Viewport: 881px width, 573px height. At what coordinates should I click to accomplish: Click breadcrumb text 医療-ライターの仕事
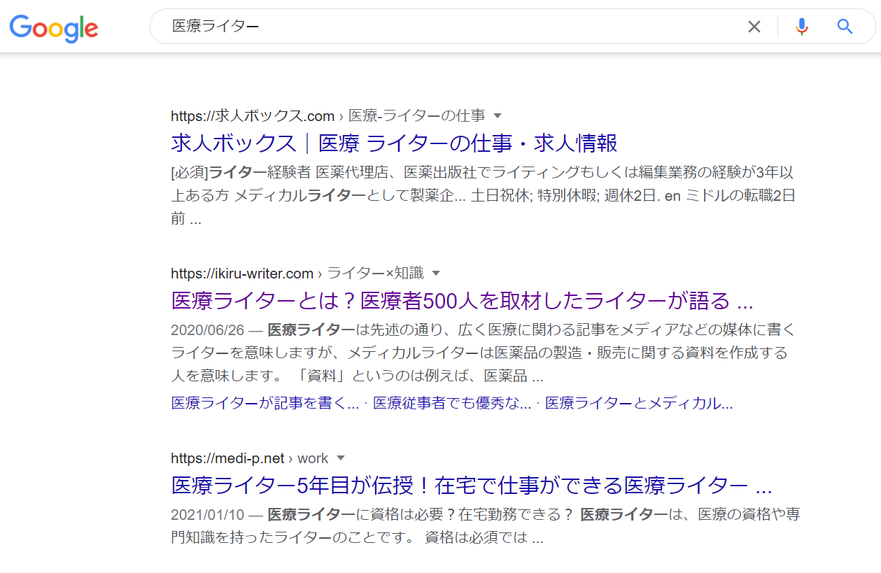417,115
